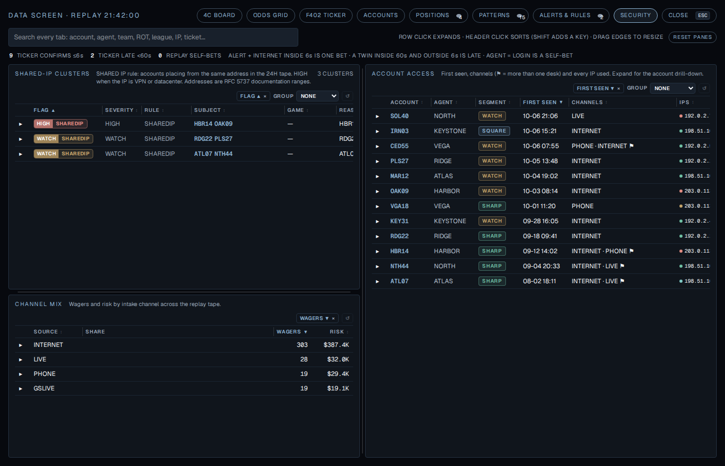Image resolution: width=725 pixels, height=466 pixels.
Task: Reset sorting in Channel Mix pane
Action: click(347, 318)
